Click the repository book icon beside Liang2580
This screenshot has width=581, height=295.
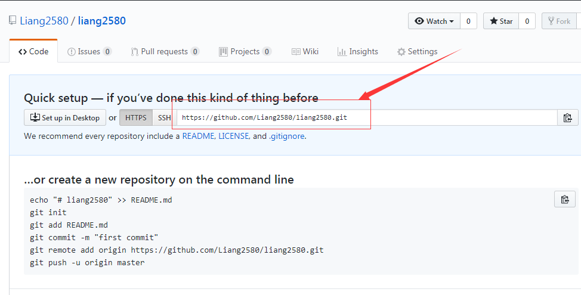pos(13,20)
